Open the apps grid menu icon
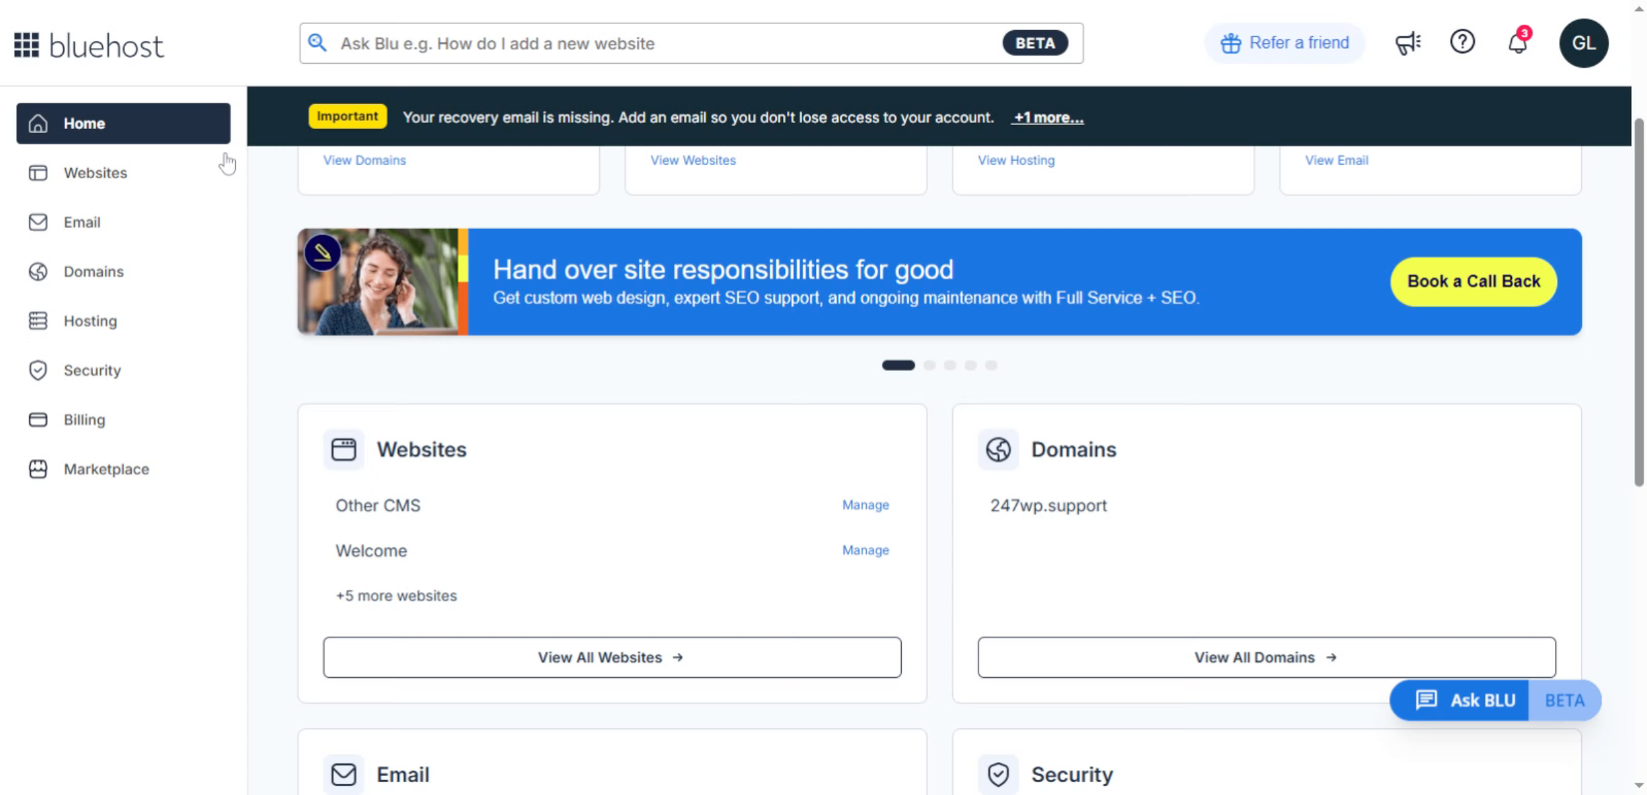The image size is (1647, 795). click(27, 45)
